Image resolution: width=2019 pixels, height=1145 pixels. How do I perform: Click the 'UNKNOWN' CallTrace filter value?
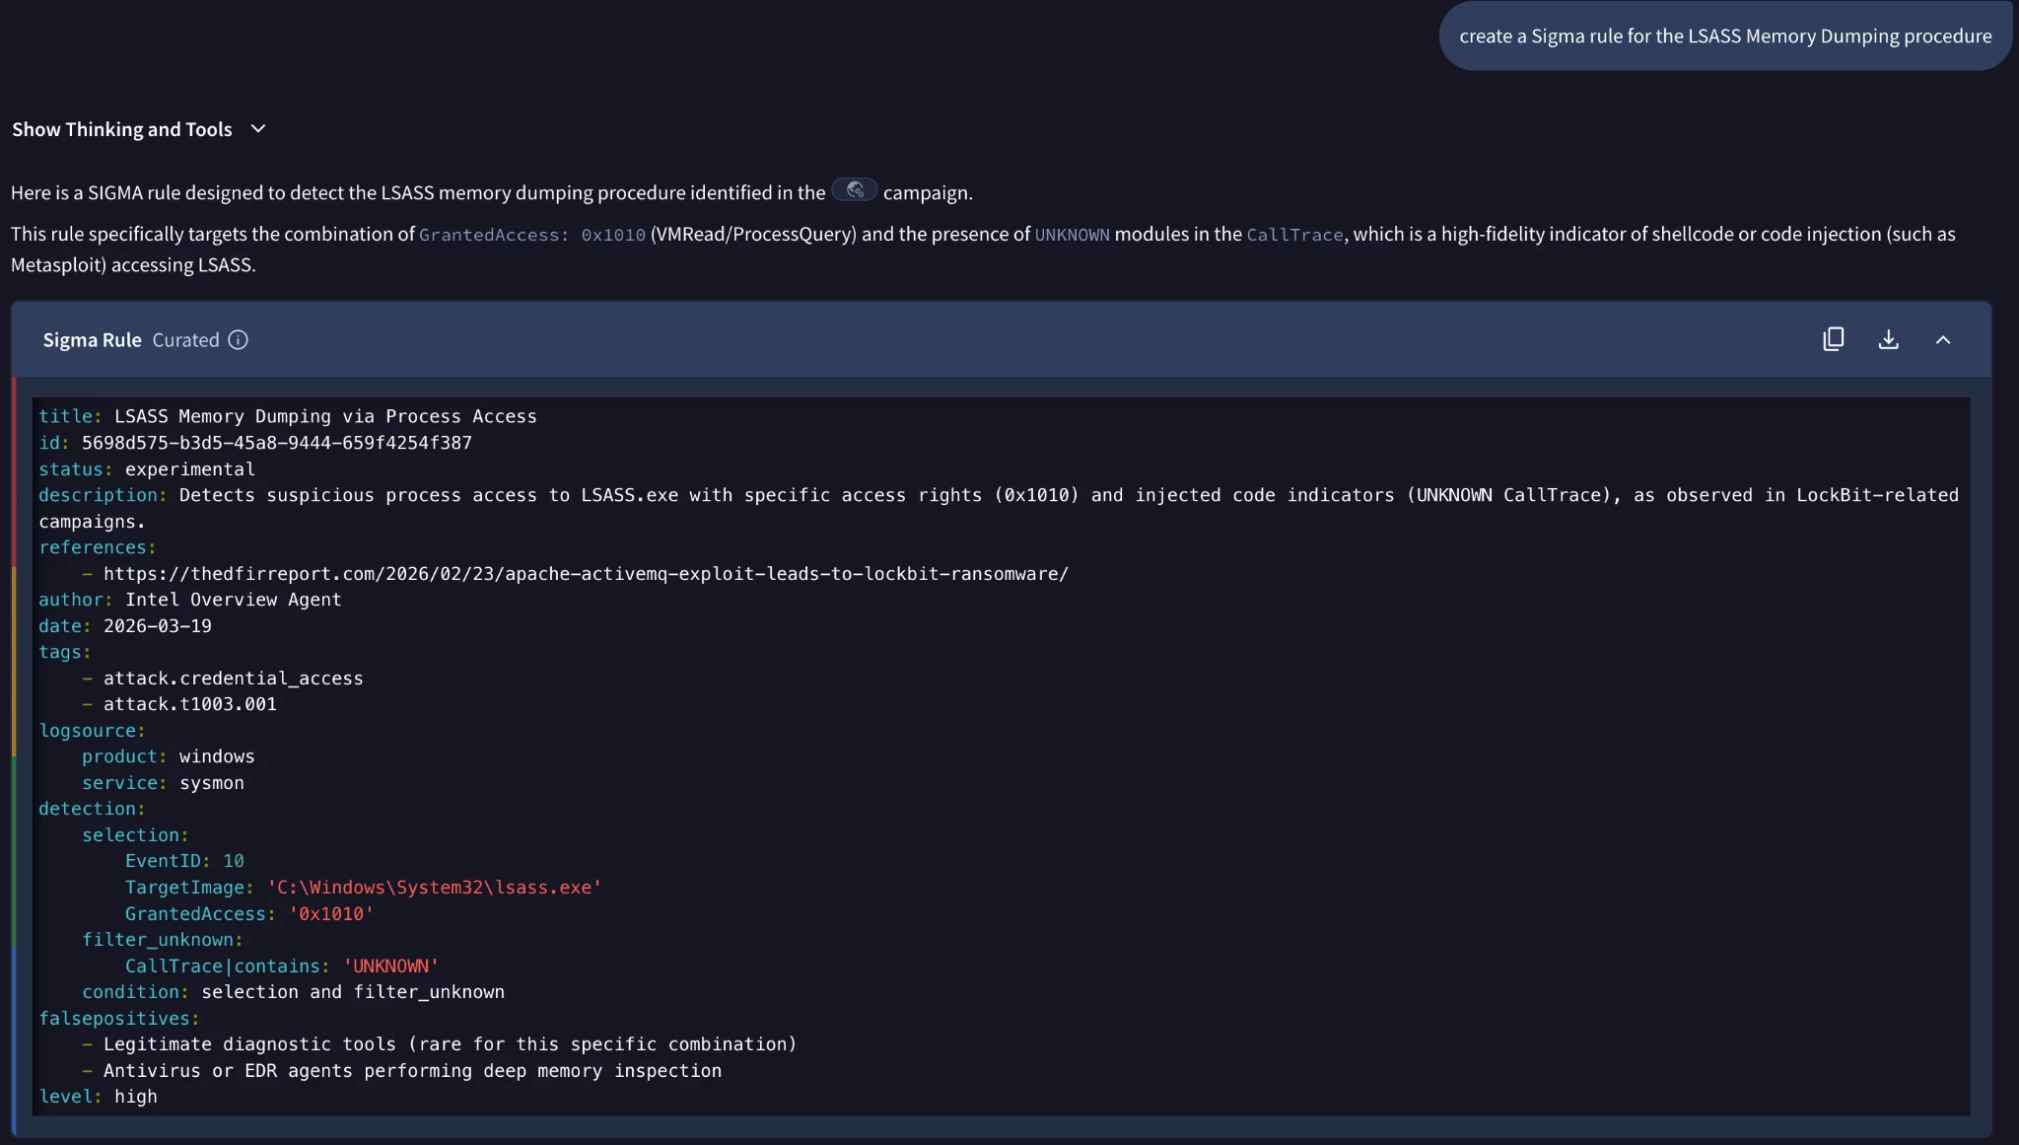tap(390, 966)
